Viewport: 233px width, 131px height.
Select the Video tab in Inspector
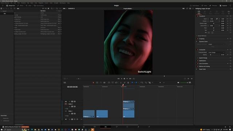click(199, 12)
